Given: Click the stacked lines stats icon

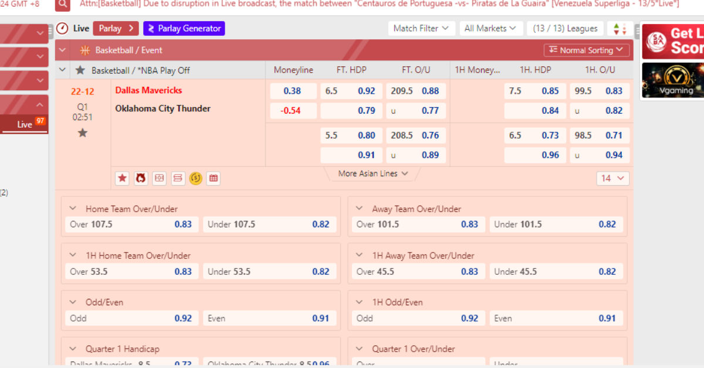Looking at the screenshot, I should point(178,178).
